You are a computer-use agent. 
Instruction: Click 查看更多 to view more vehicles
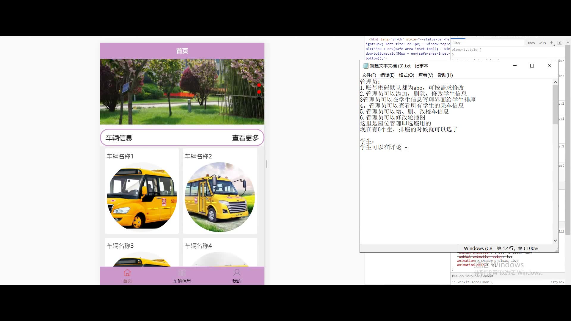[245, 138]
